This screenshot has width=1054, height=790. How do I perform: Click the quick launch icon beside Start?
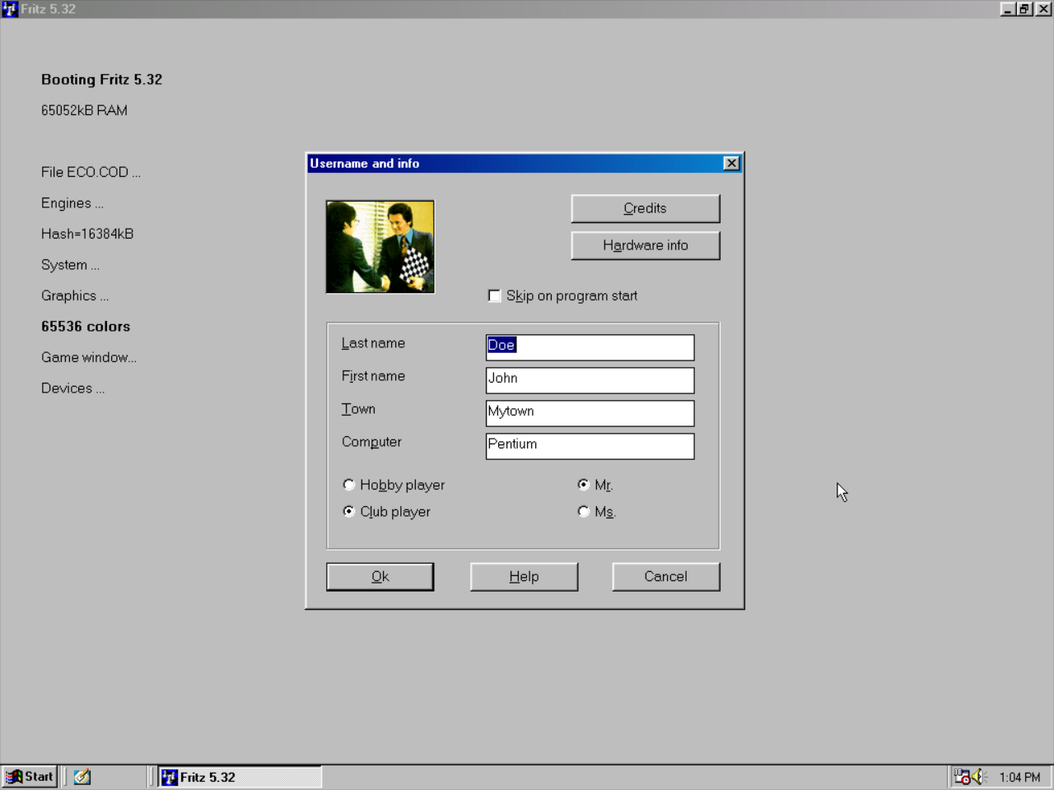82,777
